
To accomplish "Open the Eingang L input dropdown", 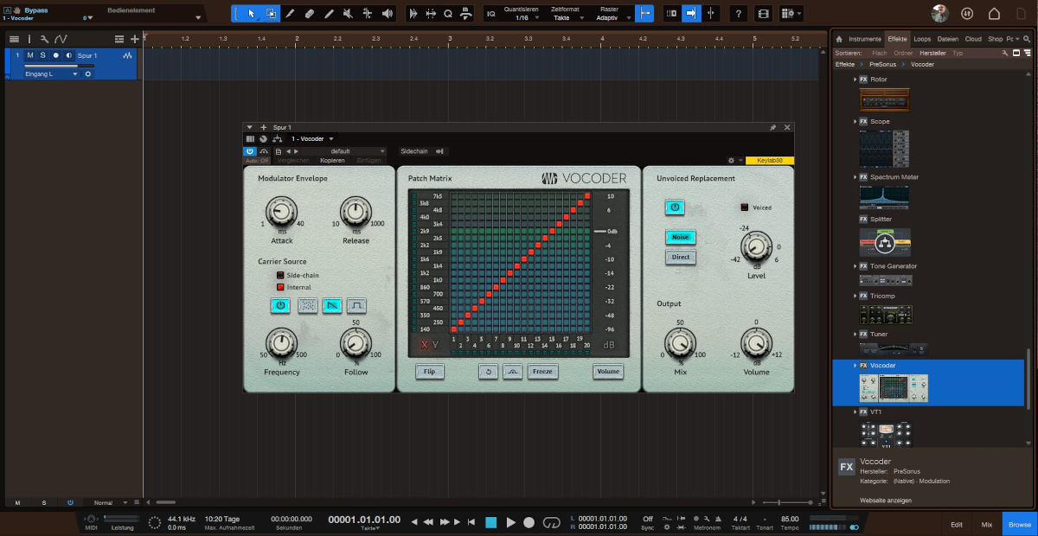I will coord(51,74).
